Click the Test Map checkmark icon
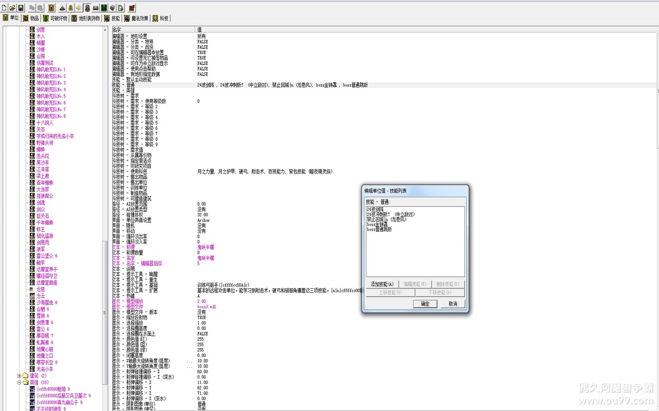 click(x=132, y=8)
